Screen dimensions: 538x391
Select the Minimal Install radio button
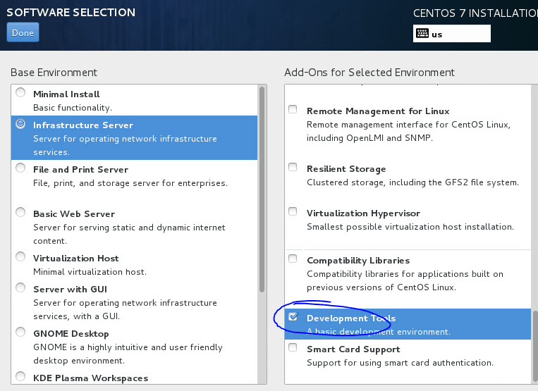click(x=20, y=92)
